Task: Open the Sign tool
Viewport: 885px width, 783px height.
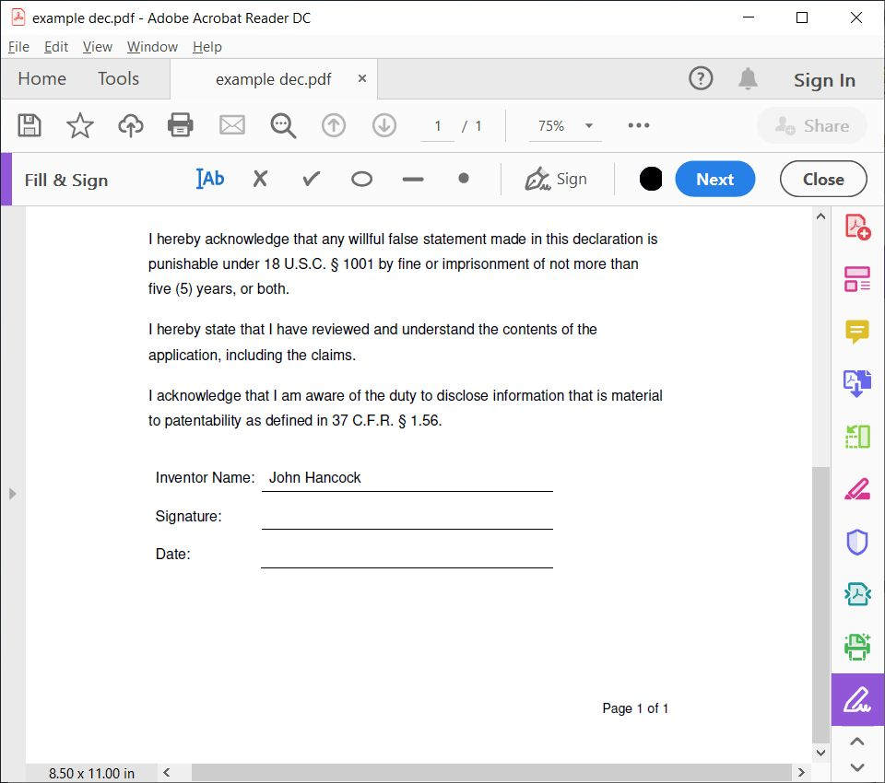Action: 557,179
